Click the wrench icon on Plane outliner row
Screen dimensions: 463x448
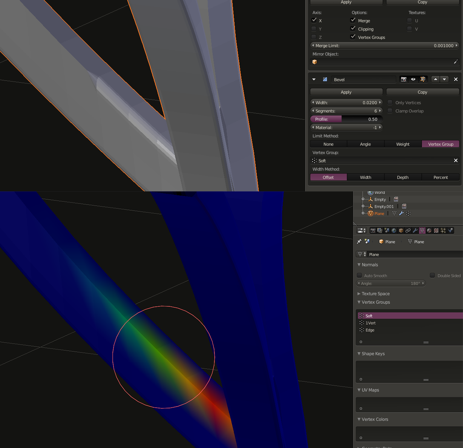pos(401,213)
